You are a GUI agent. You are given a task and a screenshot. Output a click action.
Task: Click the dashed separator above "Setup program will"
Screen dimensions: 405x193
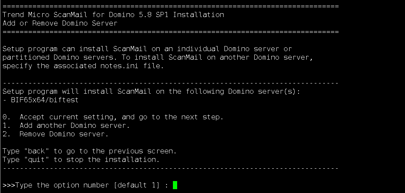coord(170,83)
